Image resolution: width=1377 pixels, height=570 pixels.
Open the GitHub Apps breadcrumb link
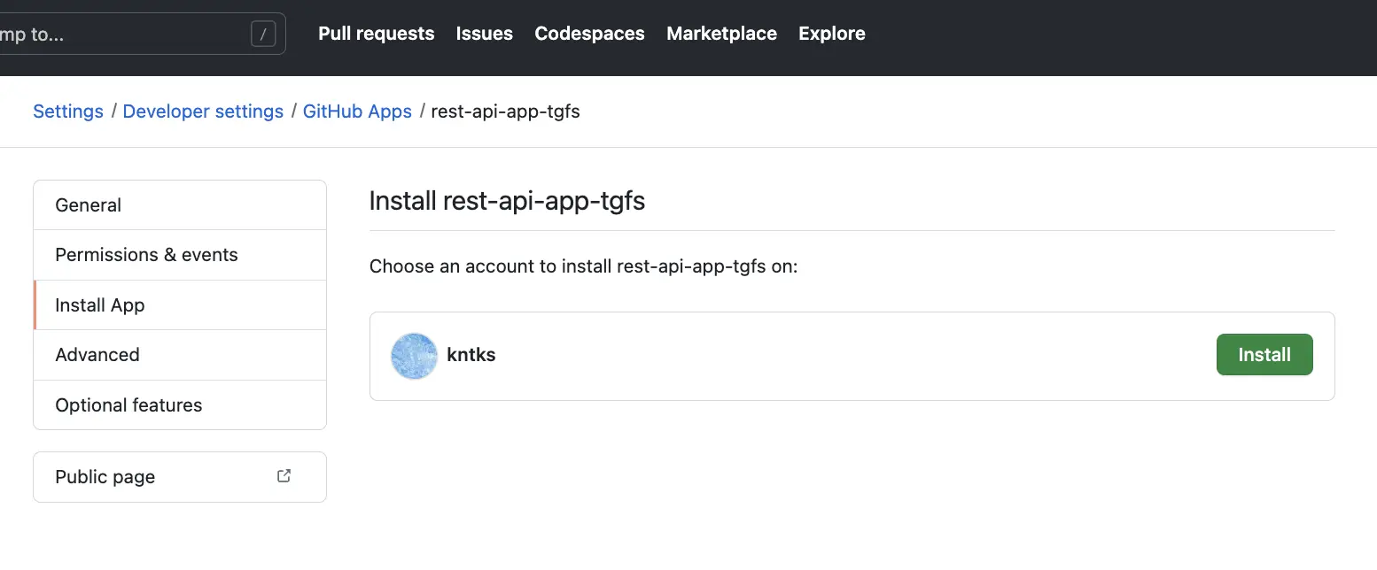point(357,111)
